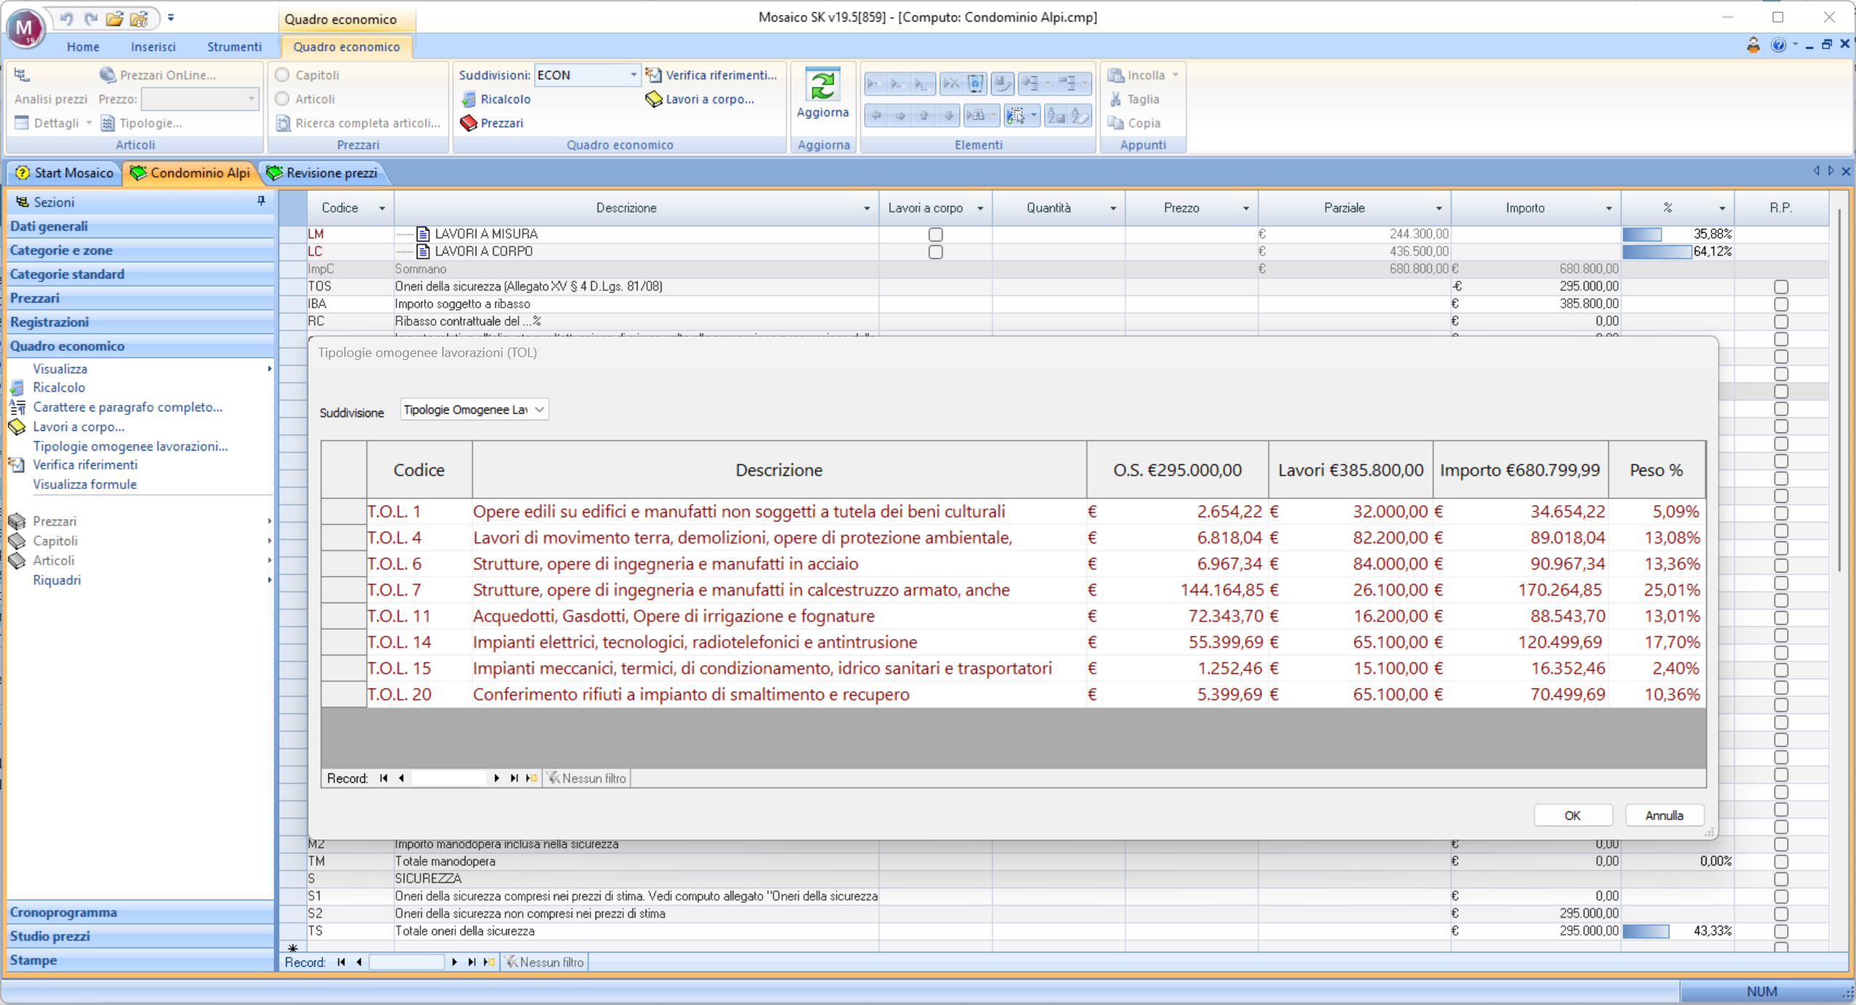The width and height of the screenshot is (1856, 1005).
Task: Click the Ricalcolo calculator icon in ribbon
Action: pyautogui.click(x=468, y=99)
